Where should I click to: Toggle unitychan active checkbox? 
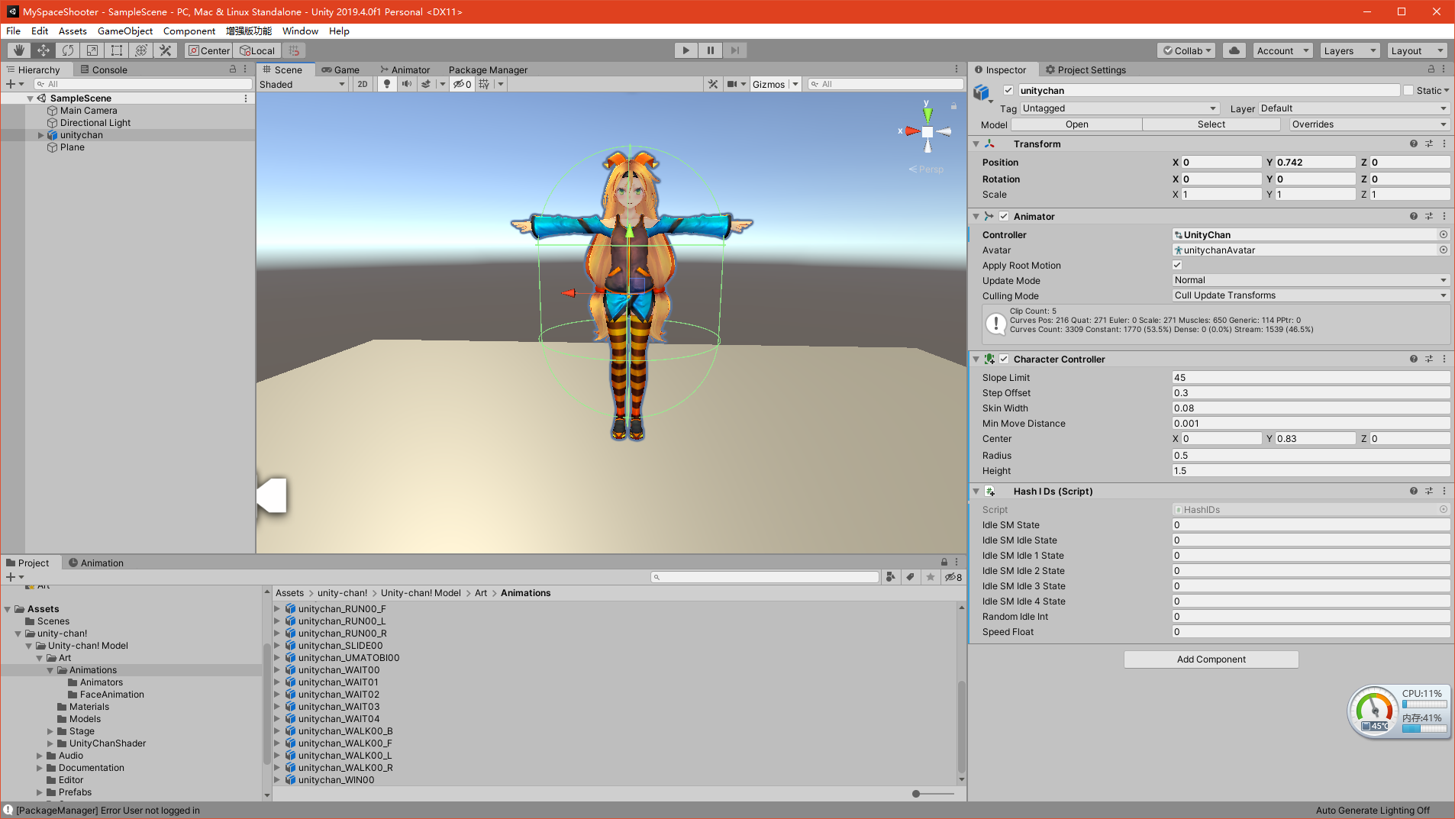point(1008,90)
